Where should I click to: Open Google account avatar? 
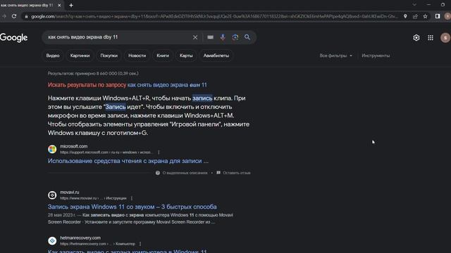(x=445, y=38)
